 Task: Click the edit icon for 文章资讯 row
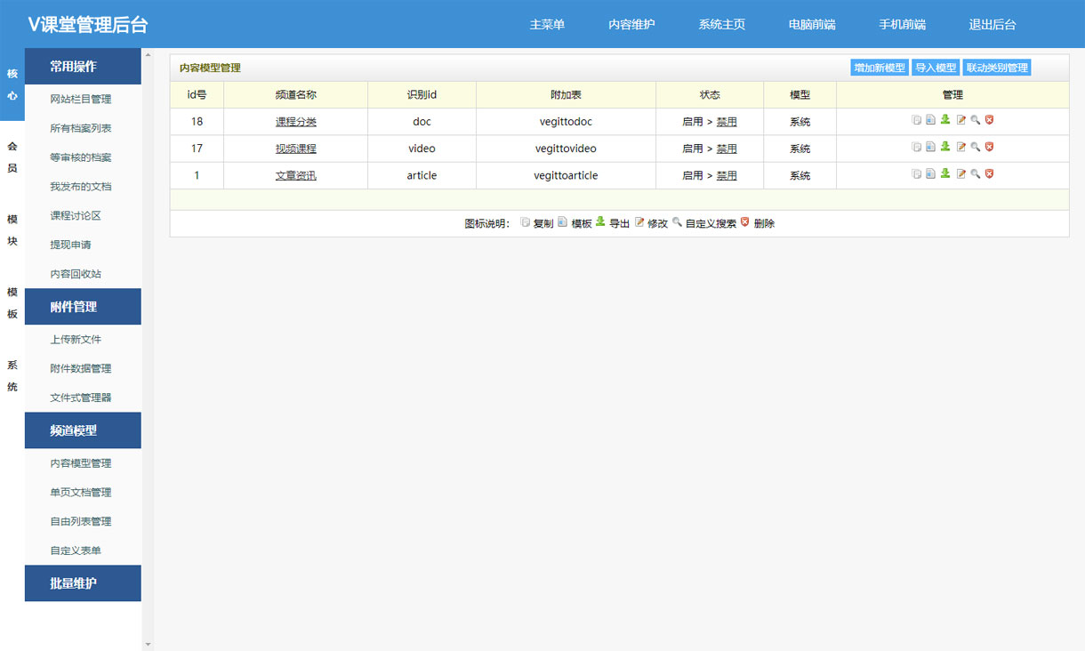coord(960,174)
